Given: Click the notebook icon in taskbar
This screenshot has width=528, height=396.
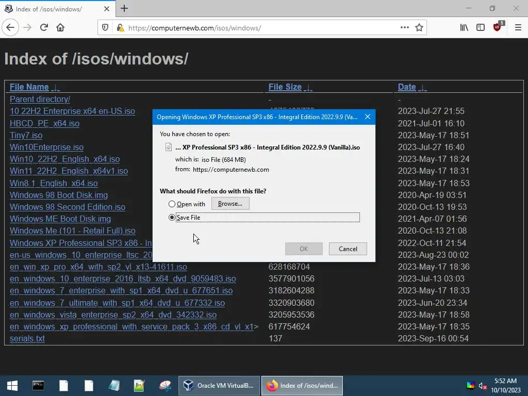Looking at the screenshot, I should pos(114,386).
